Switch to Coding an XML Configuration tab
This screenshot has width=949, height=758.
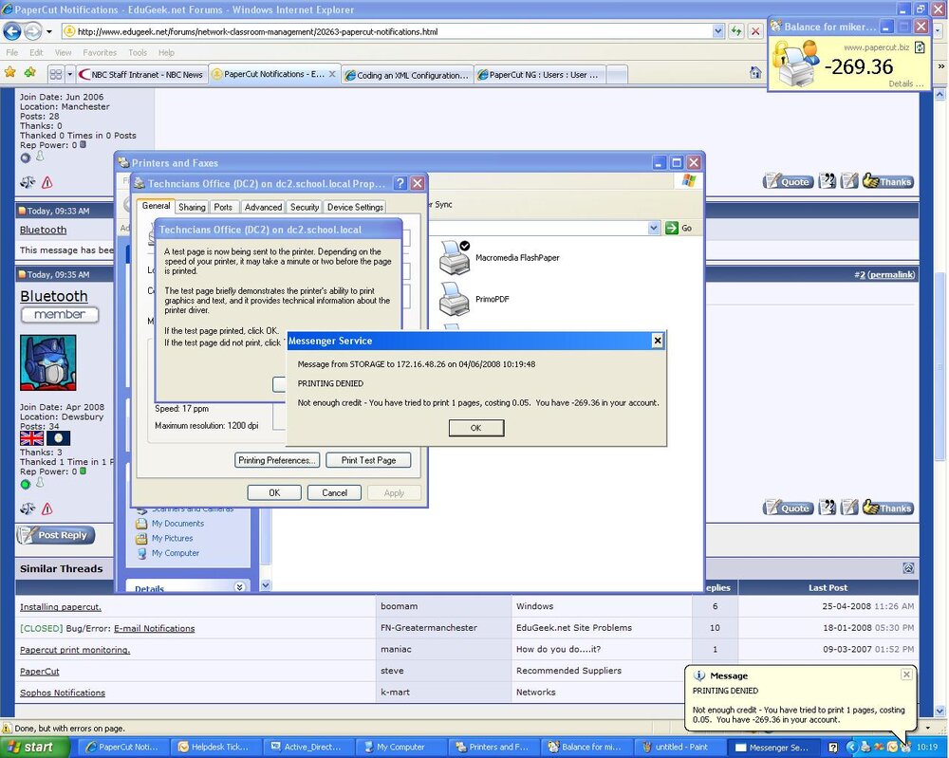click(406, 75)
